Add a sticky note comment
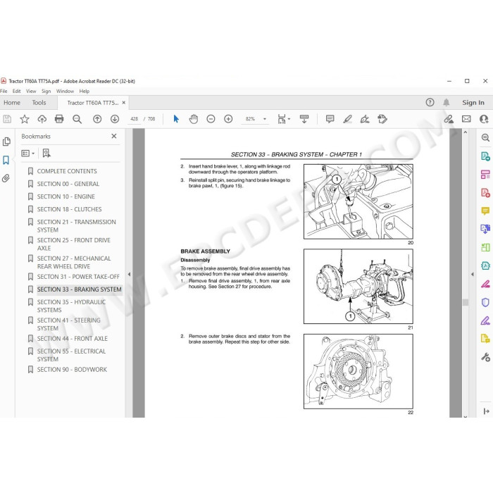The image size is (493, 493). pos(330,119)
